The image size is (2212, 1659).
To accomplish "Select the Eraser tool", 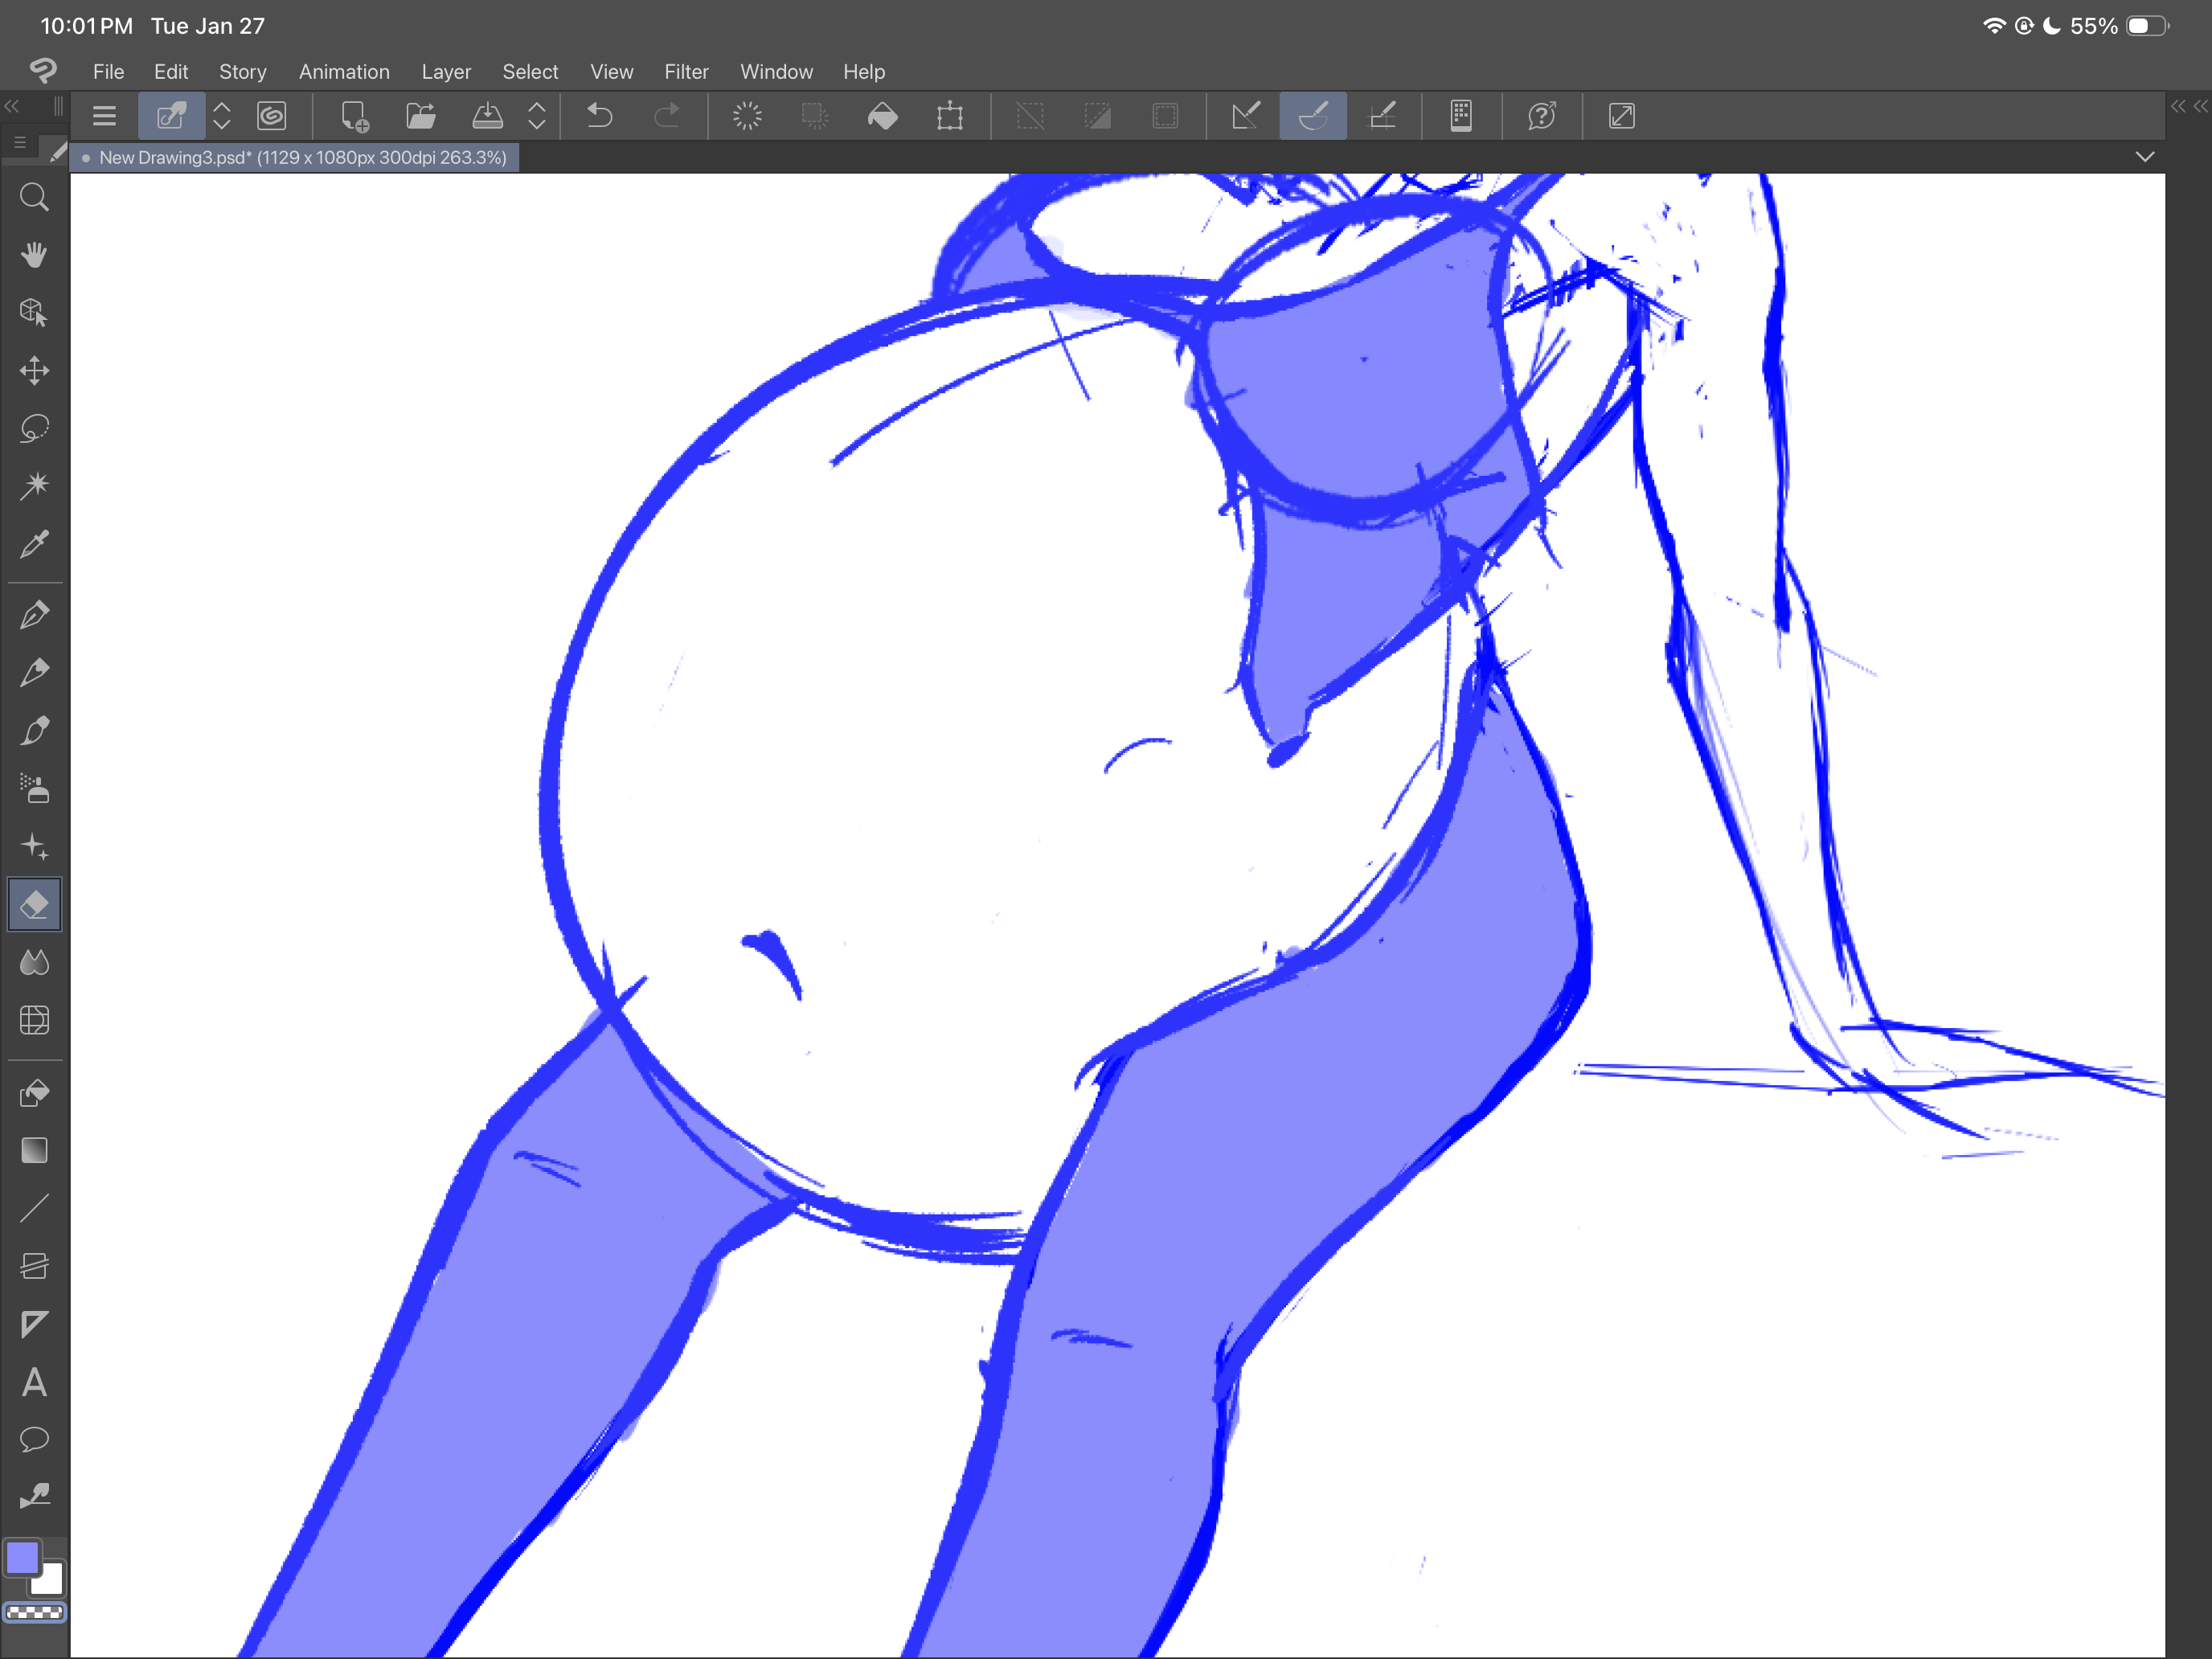I will tap(34, 905).
